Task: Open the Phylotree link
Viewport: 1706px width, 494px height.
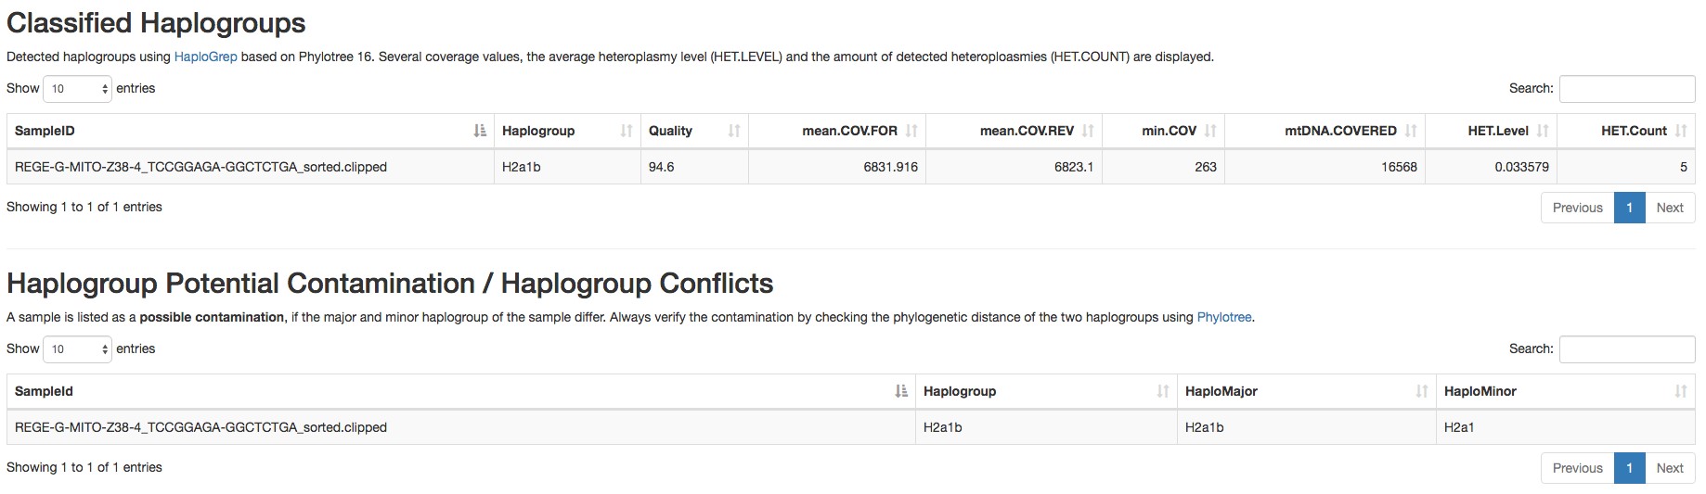Action: 1224,317
